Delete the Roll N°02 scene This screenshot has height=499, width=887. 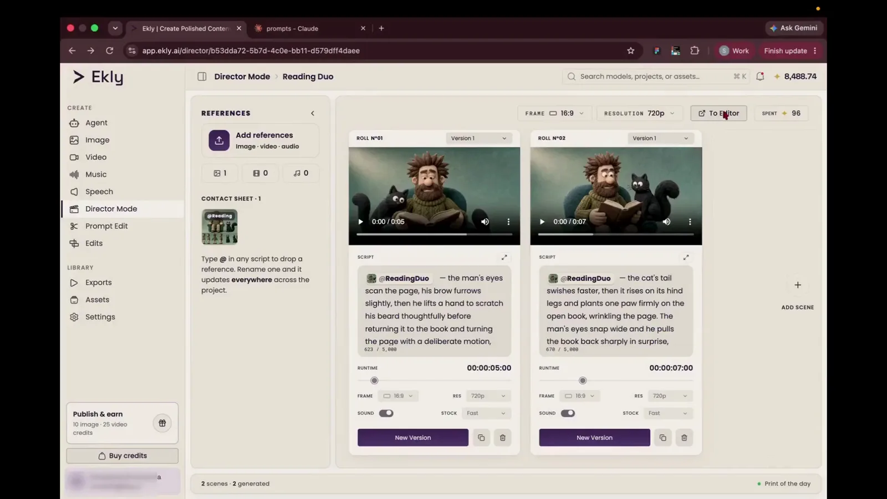coord(684,437)
